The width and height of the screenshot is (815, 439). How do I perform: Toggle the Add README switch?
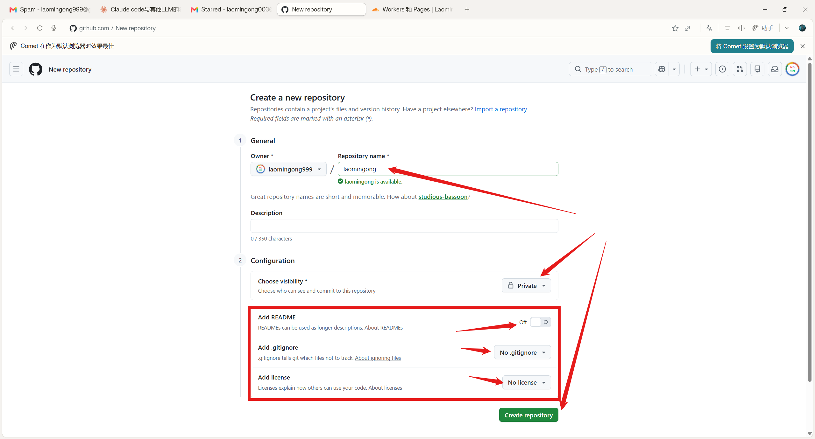(541, 322)
